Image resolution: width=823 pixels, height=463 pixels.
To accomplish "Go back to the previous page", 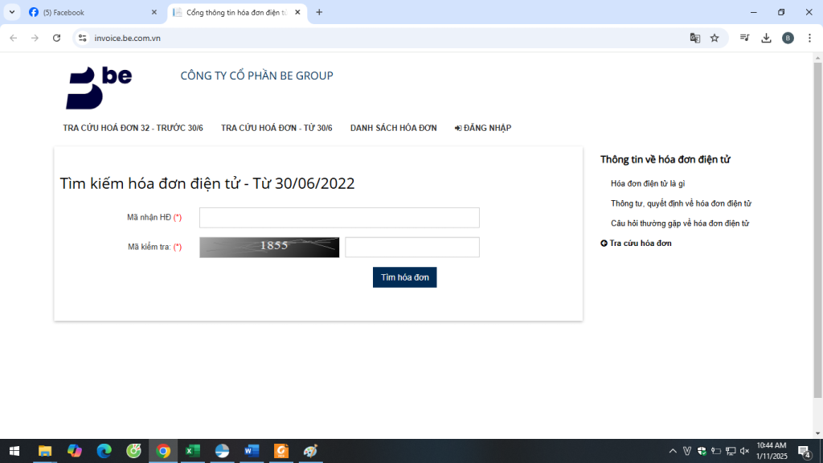I will pyautogui.click(x=14, y=38).
